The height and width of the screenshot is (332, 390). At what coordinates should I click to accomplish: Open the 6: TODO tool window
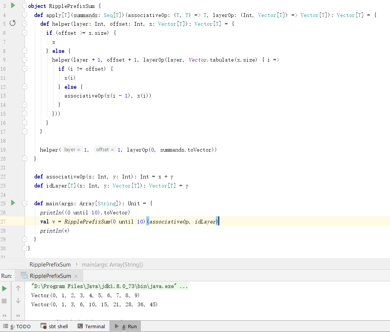(x=17, y=326)
